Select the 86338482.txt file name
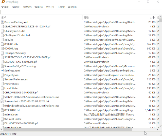Viewport: 162px width, 136px height. coord(12,110)
